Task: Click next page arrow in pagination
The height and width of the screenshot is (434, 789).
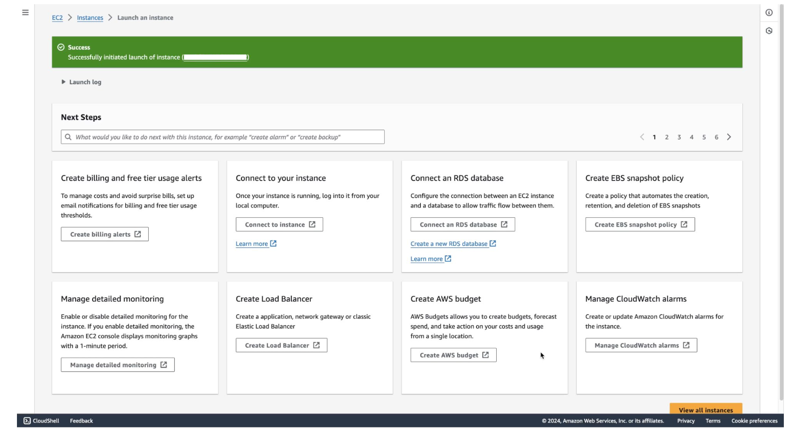Action: click(x=729, y=137)
